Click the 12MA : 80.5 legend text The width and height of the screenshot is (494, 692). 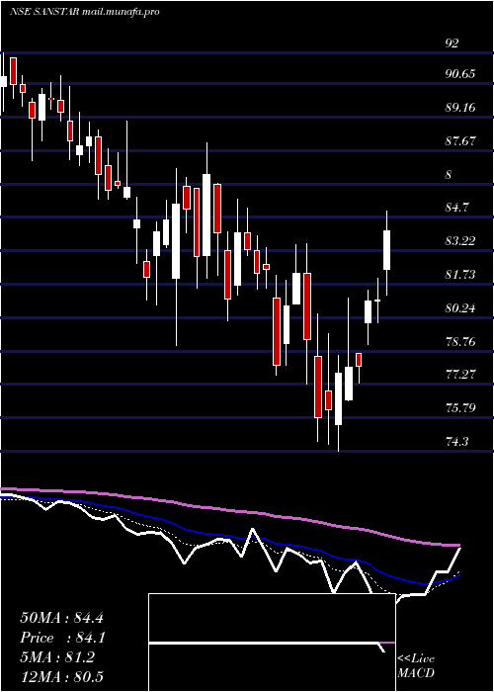(x=61, y=677)
